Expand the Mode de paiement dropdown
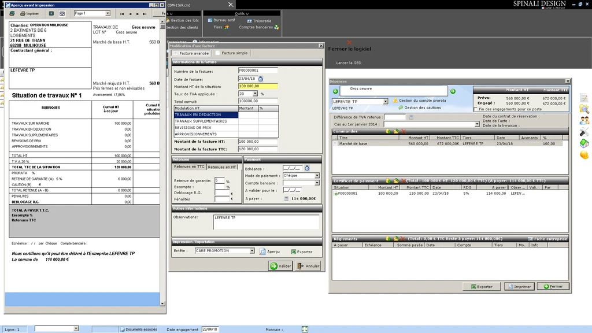Viewport: 592px width, 333px height. 317,175
